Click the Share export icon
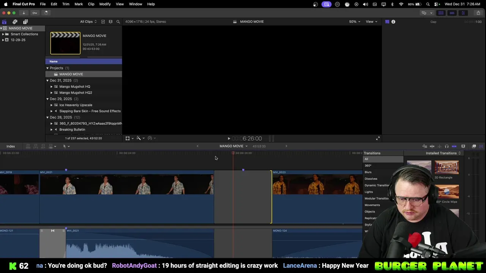Viewport: 486px width, 273px height. click(478, 13)
